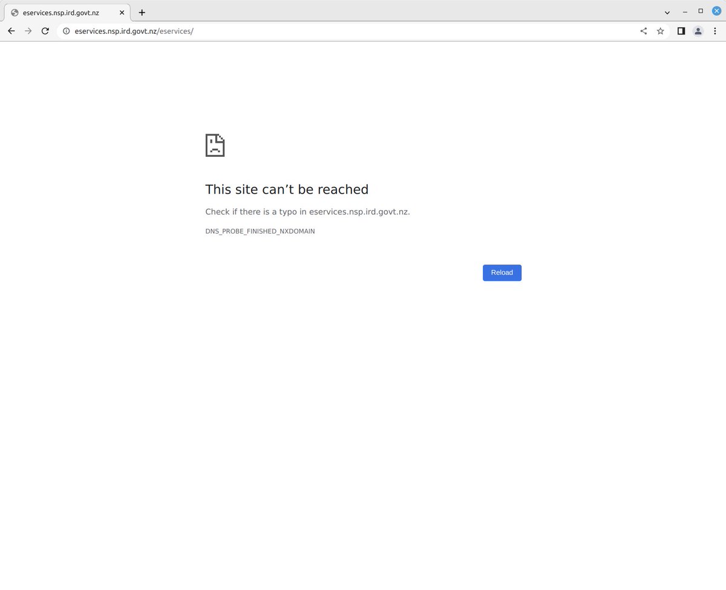726x590 pixels.
Task: Click the DNS_PROBE_FINISHED_NXDOMAIN error code
Action: [x=260, y=231]
